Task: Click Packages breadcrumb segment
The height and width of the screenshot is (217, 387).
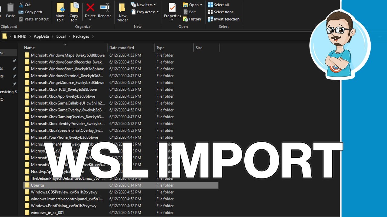Action: [x=81, y=36]
